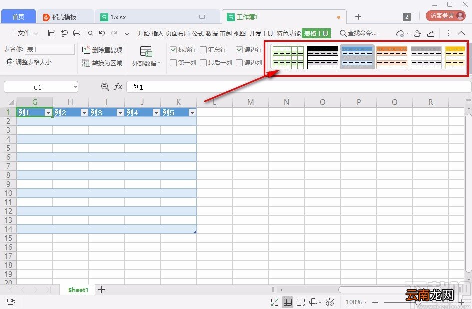472x309 pixels.
Task: Toggle the 最后一列 checkbox
Action: coord(203,62)
